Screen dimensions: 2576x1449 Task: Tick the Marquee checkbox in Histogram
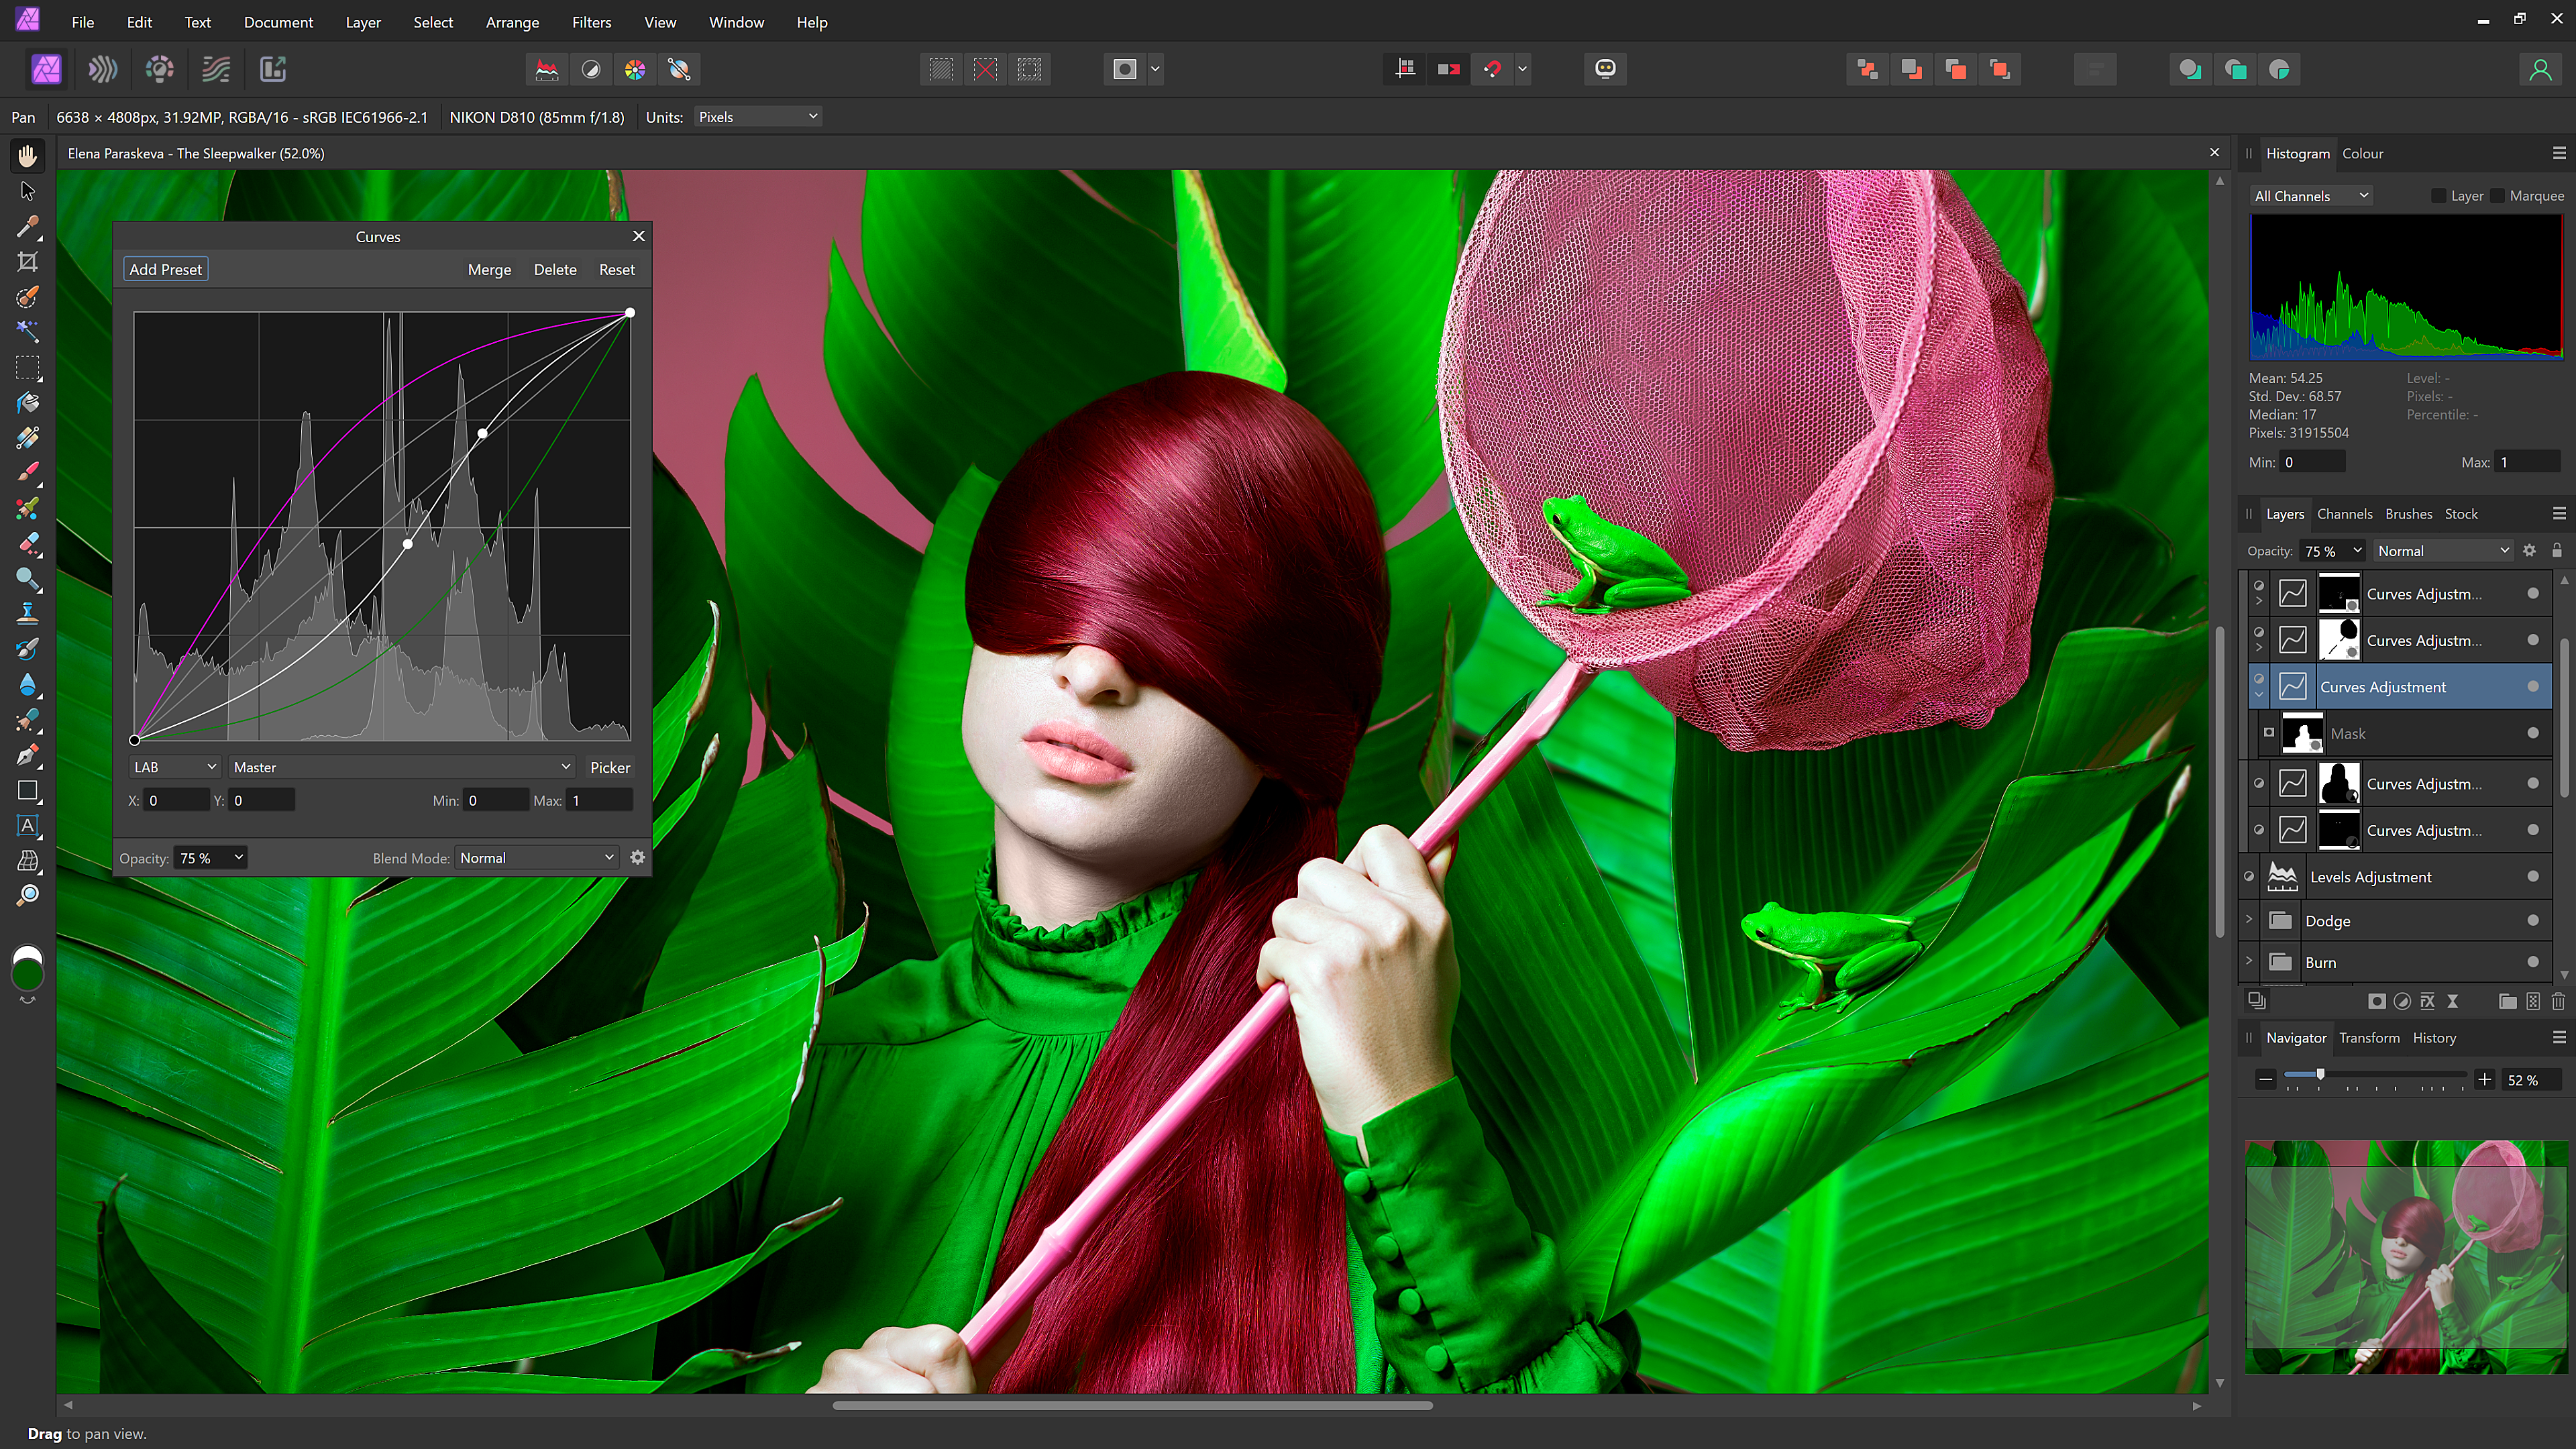(2497, 196)
